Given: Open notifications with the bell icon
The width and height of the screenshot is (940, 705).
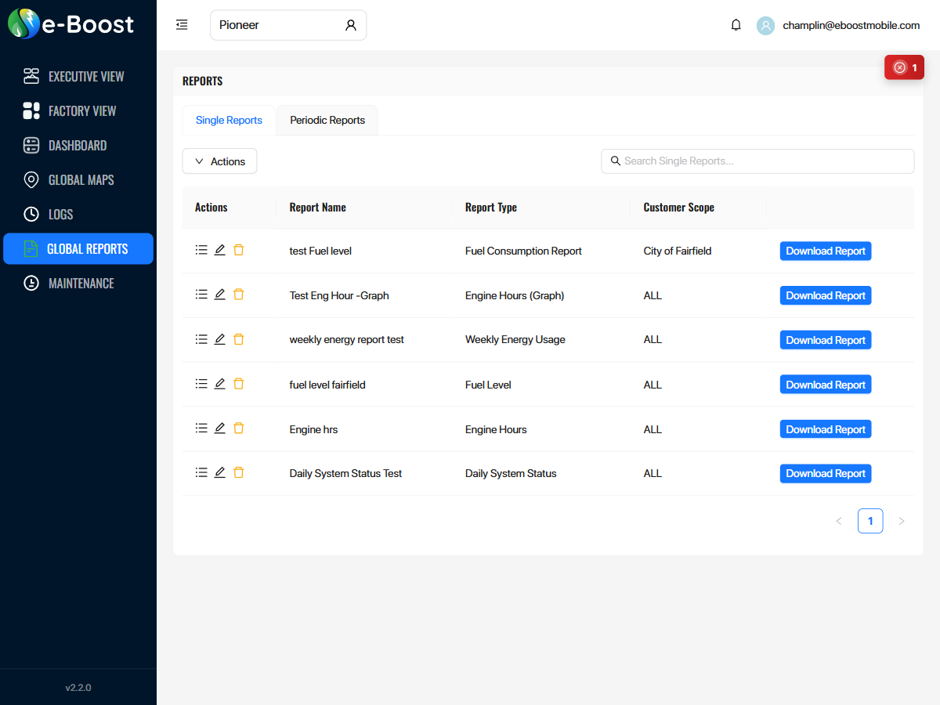Looking at the screenshot, I should point(736,24).
